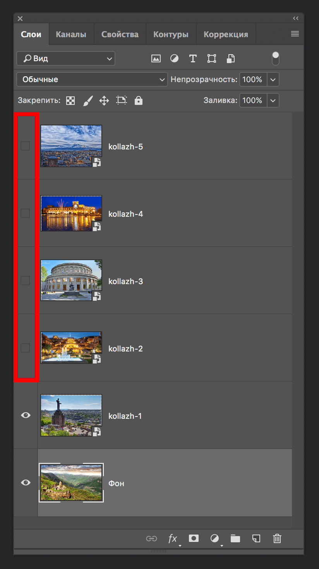This screenshot has height=569, width=319.
Task: Filter layers by pixel layer icon
Action: tap(156, 58)
